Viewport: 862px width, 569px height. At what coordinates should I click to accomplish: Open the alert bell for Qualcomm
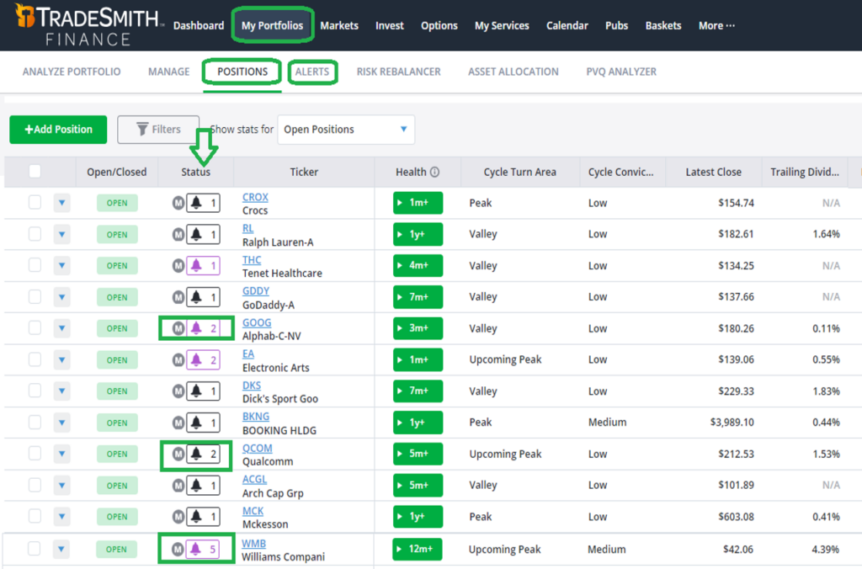(x=204, y=454)
